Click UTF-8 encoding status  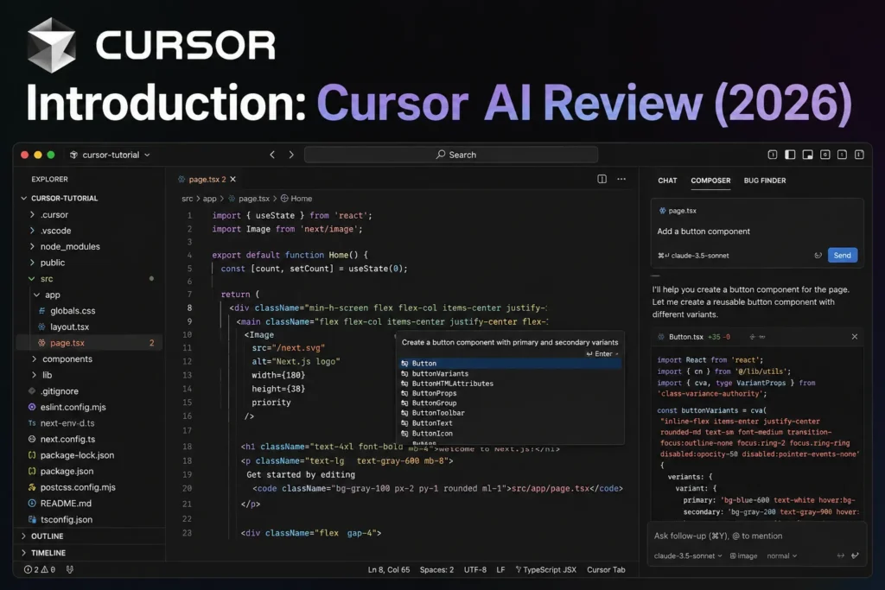pyautogui.click(x=475, y=569)
